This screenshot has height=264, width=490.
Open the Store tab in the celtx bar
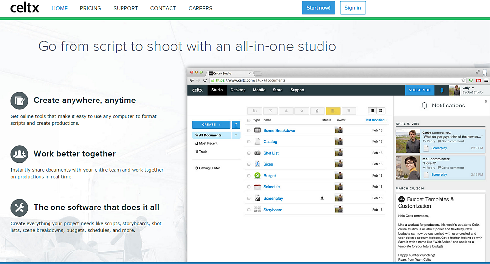[x=277, y=90]
